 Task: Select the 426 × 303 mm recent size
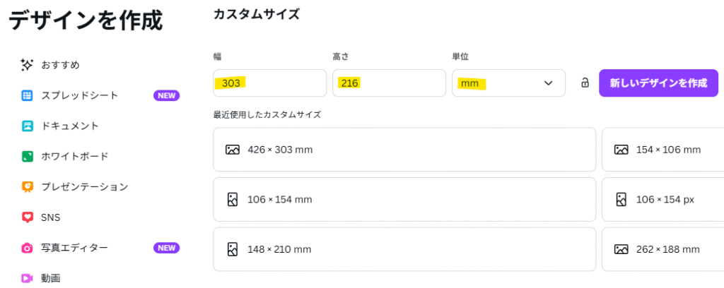pyautogui.click(x=404, y=150)
